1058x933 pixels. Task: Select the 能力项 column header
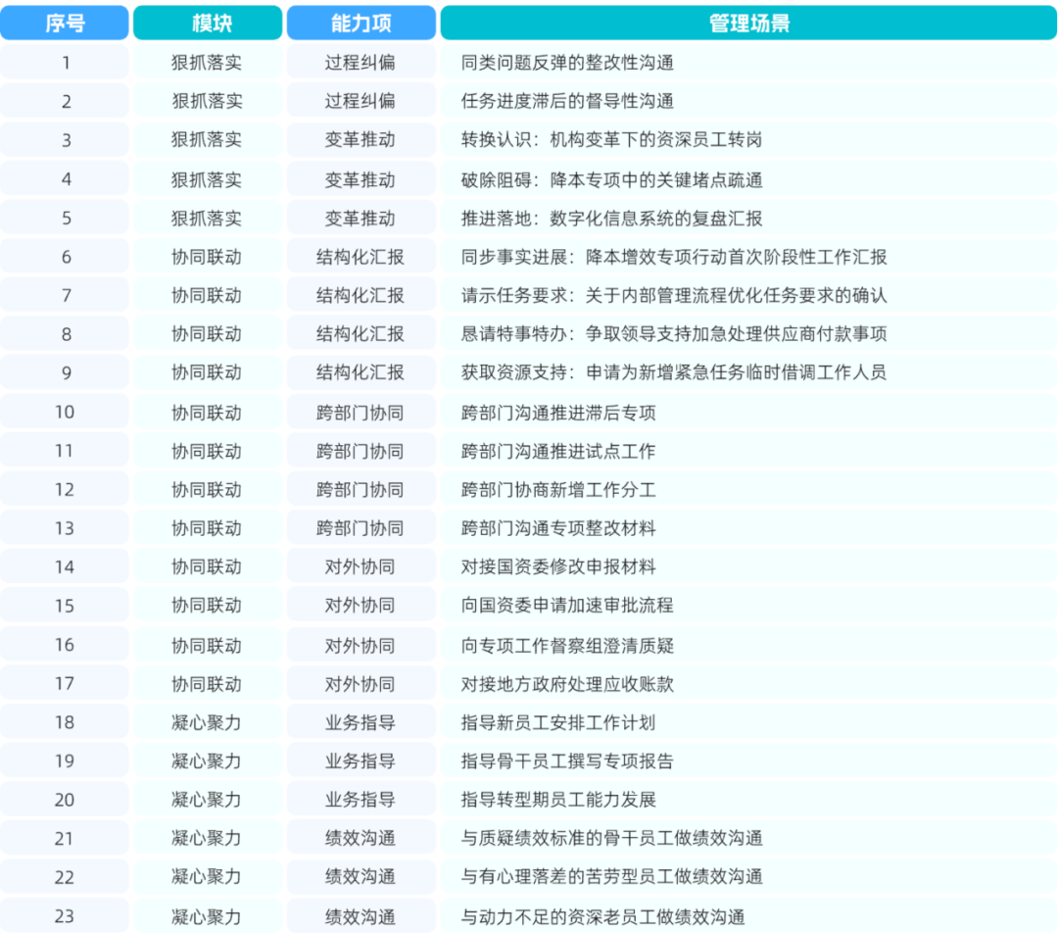click(361, 23)
